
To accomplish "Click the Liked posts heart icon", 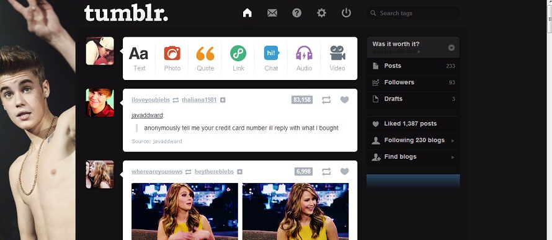I will coord(376,124).
